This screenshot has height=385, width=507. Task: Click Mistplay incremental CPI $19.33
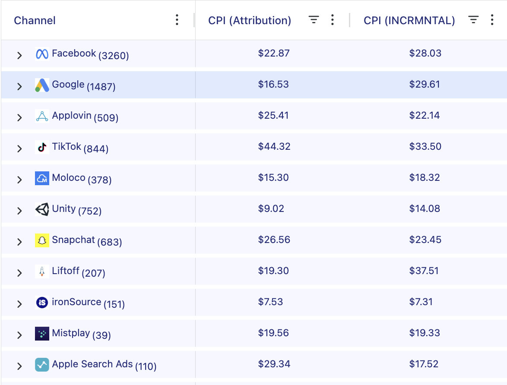tap(425, 332)
